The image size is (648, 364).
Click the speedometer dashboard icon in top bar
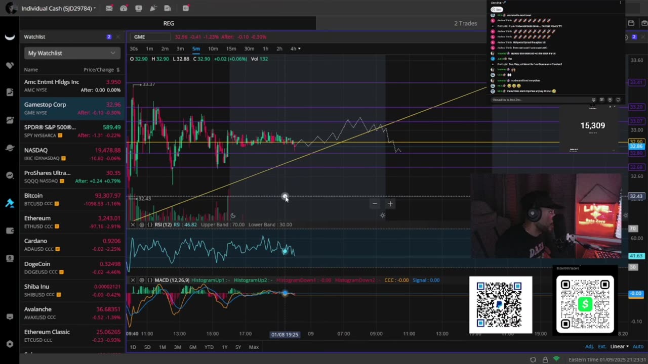coord(124,8)
